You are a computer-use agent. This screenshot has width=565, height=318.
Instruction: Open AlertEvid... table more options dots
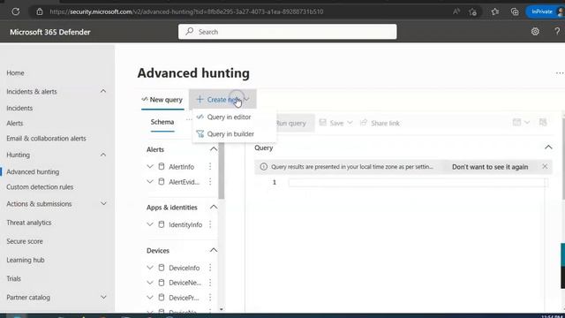point(210,182)
